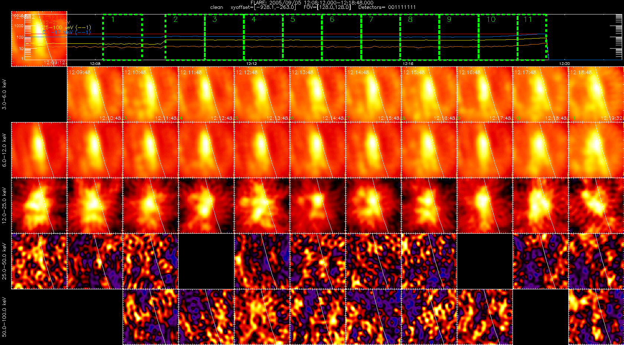Open the 12-25 keV image for interval 6
Image resolution: width=624 pixels, height=345 pixels.
tap(318, 206)
